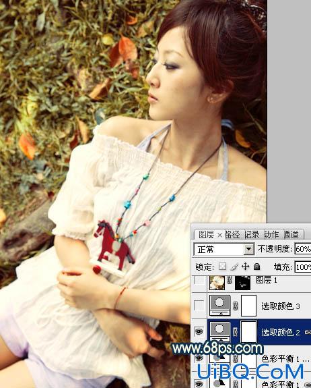The width and height of the screenshot is (311, 388).
Task: Open the 正常 blend mode dropdown
Action: tap(249, 249)
